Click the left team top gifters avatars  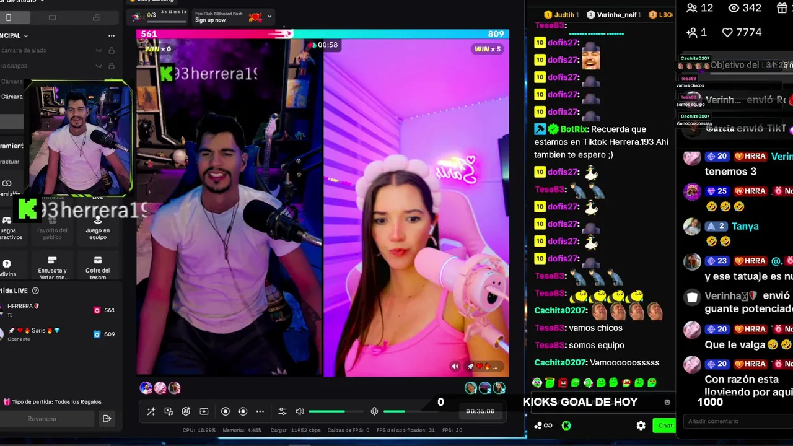pyautogui.click(x=160, y=388)
